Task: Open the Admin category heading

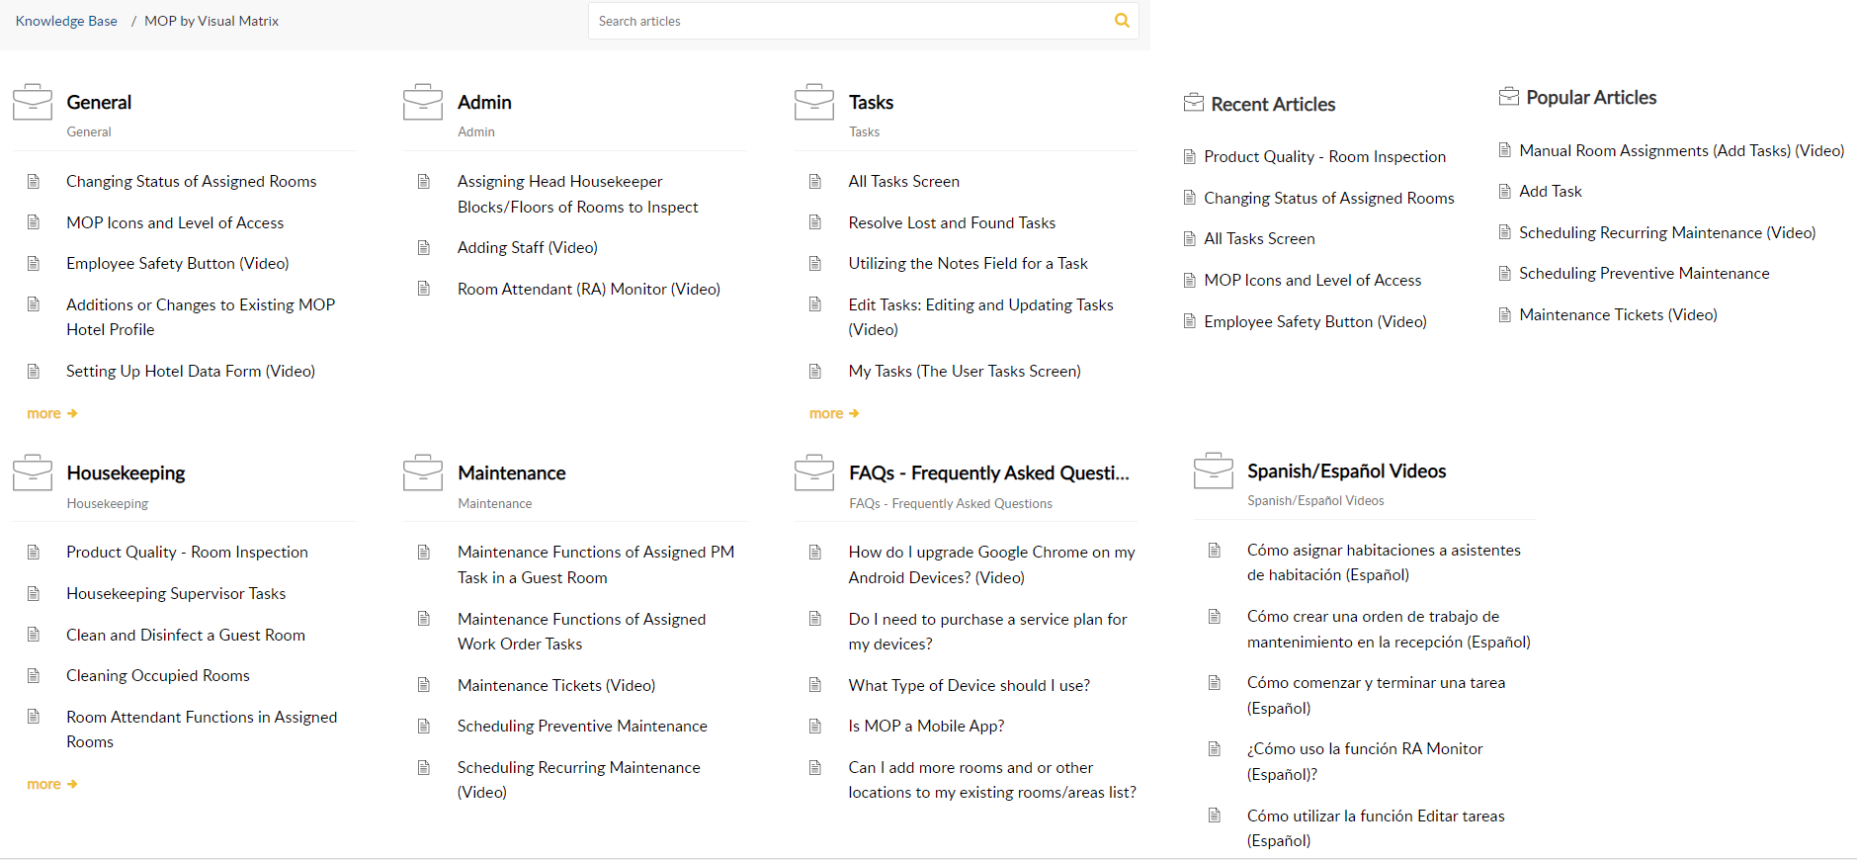Action: (x=484, y=102)
